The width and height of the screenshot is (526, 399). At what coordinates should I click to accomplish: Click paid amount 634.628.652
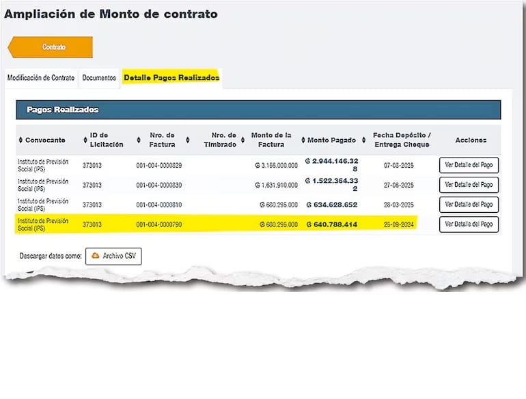point(332,205)
